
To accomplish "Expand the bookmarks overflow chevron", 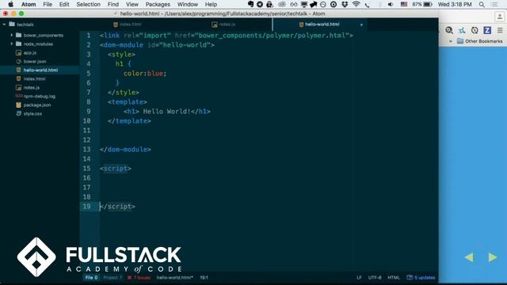I will coord(451,41).
